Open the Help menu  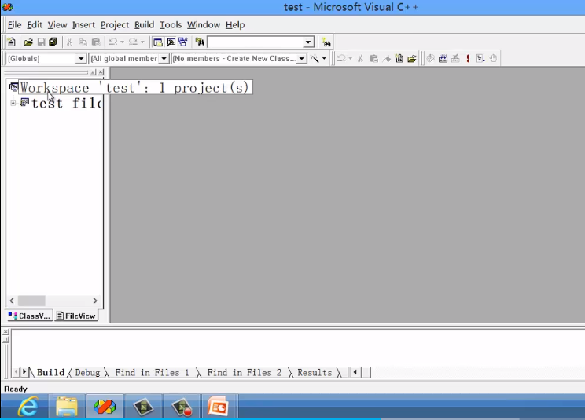235,25
